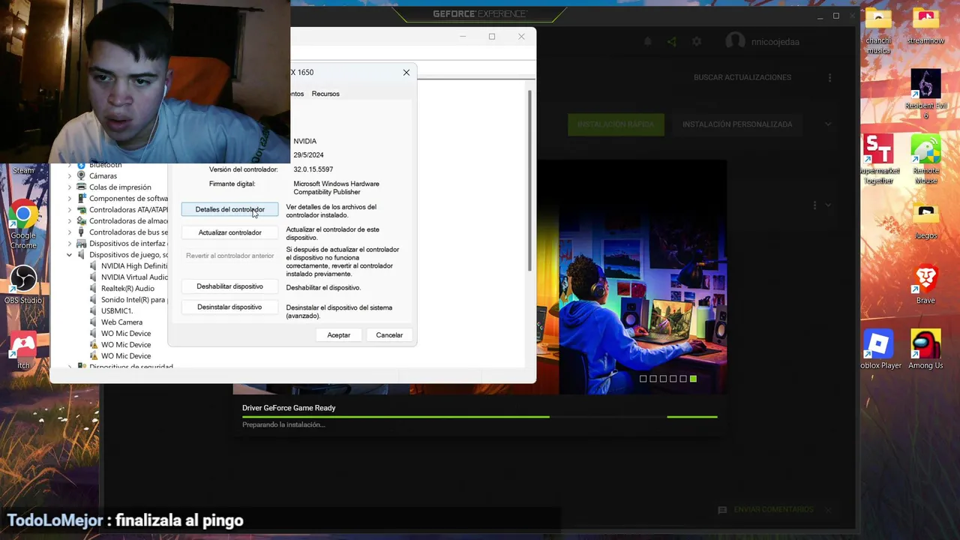Click the nnicoojedaa username
Screen dimensions: 960x540
click(775, 43)
